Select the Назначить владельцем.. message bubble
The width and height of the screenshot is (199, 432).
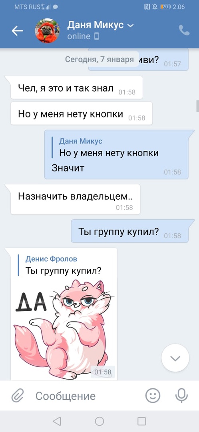coord(76,200)
